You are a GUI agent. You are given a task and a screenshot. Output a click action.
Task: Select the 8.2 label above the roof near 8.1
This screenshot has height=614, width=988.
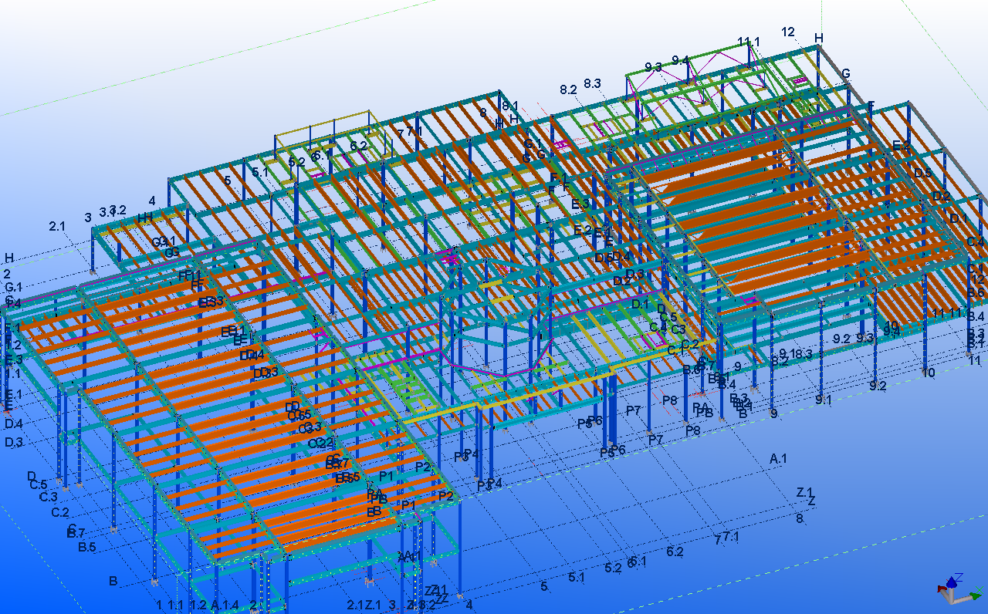pos(568,89)
